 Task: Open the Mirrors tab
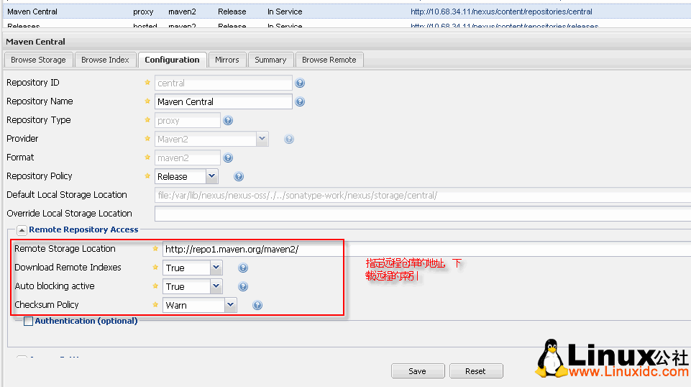click(x=227, y=60)
